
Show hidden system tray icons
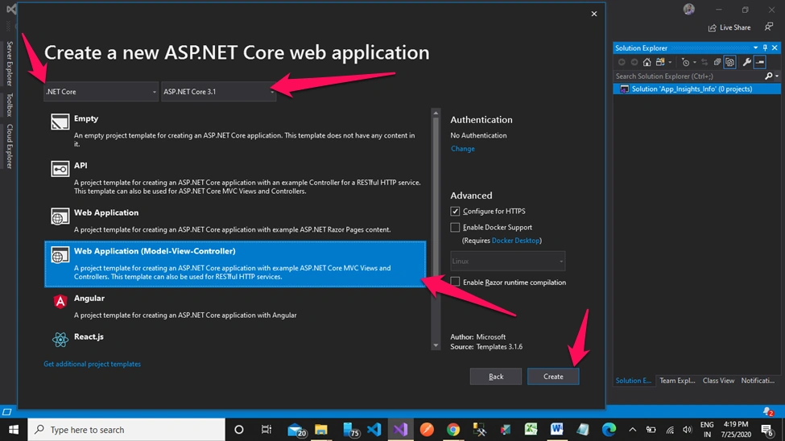pos(632,430)
